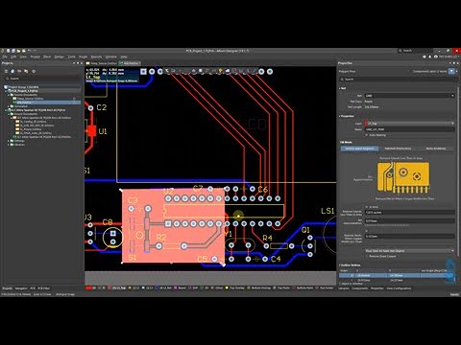Expand the Settings folder in project tree
The width and height of the screenshot is (461, 345).
coord(9,141)
